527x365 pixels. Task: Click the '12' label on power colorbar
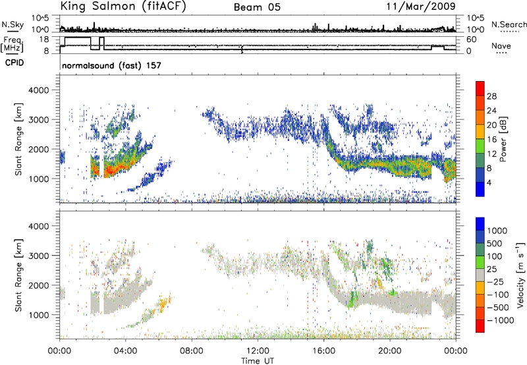(x=491, y=154)
